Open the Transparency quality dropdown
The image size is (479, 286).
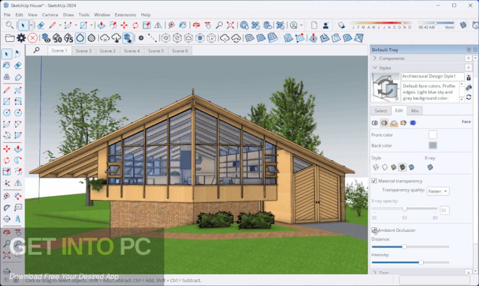click(438, 191)
